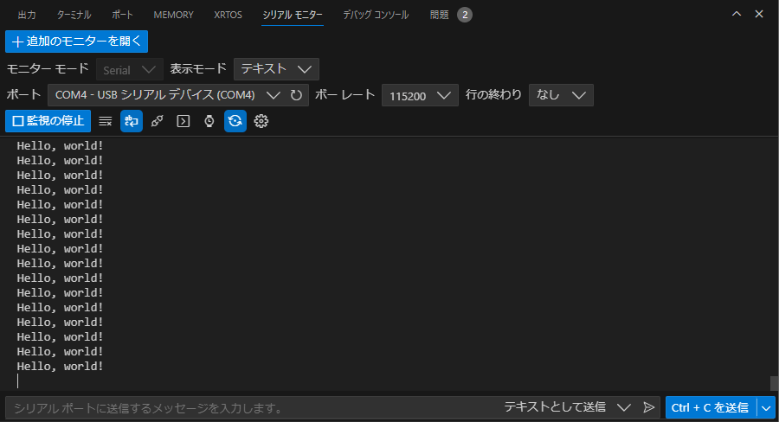779x422 pixels.
Task: Send message with the arrow icon
Action: click(649, 407)
